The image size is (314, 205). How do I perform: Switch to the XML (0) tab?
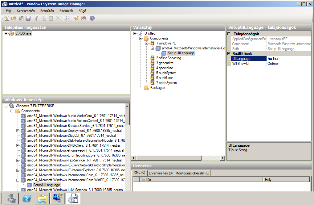(139, 173)
